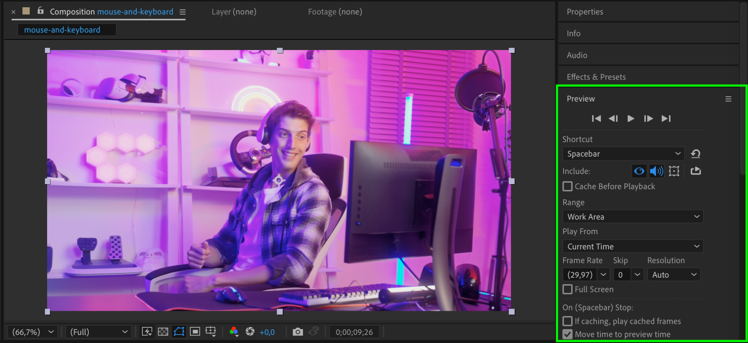Uncheck Move time to preview time
Viewport: 748px width, 343px height.
(x=567, y=334)
